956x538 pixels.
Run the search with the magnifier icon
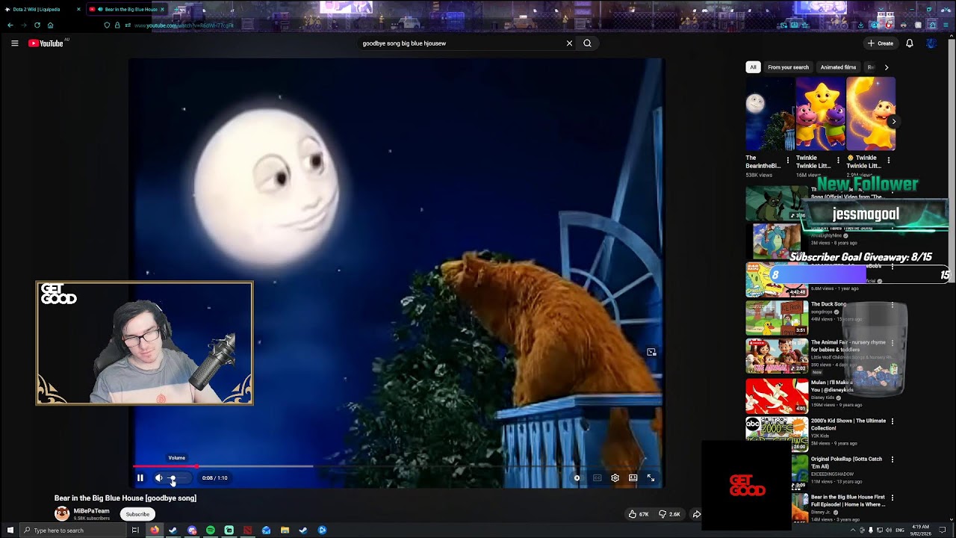(587, 43)
